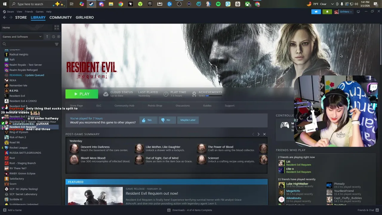Open advanced library filter options icon
Screen dimensions: 382x215
(x=56, y=44)
